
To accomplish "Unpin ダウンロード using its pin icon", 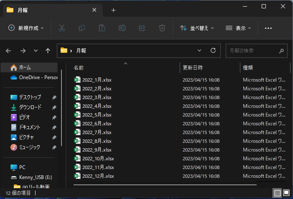I will pos(54,107).
